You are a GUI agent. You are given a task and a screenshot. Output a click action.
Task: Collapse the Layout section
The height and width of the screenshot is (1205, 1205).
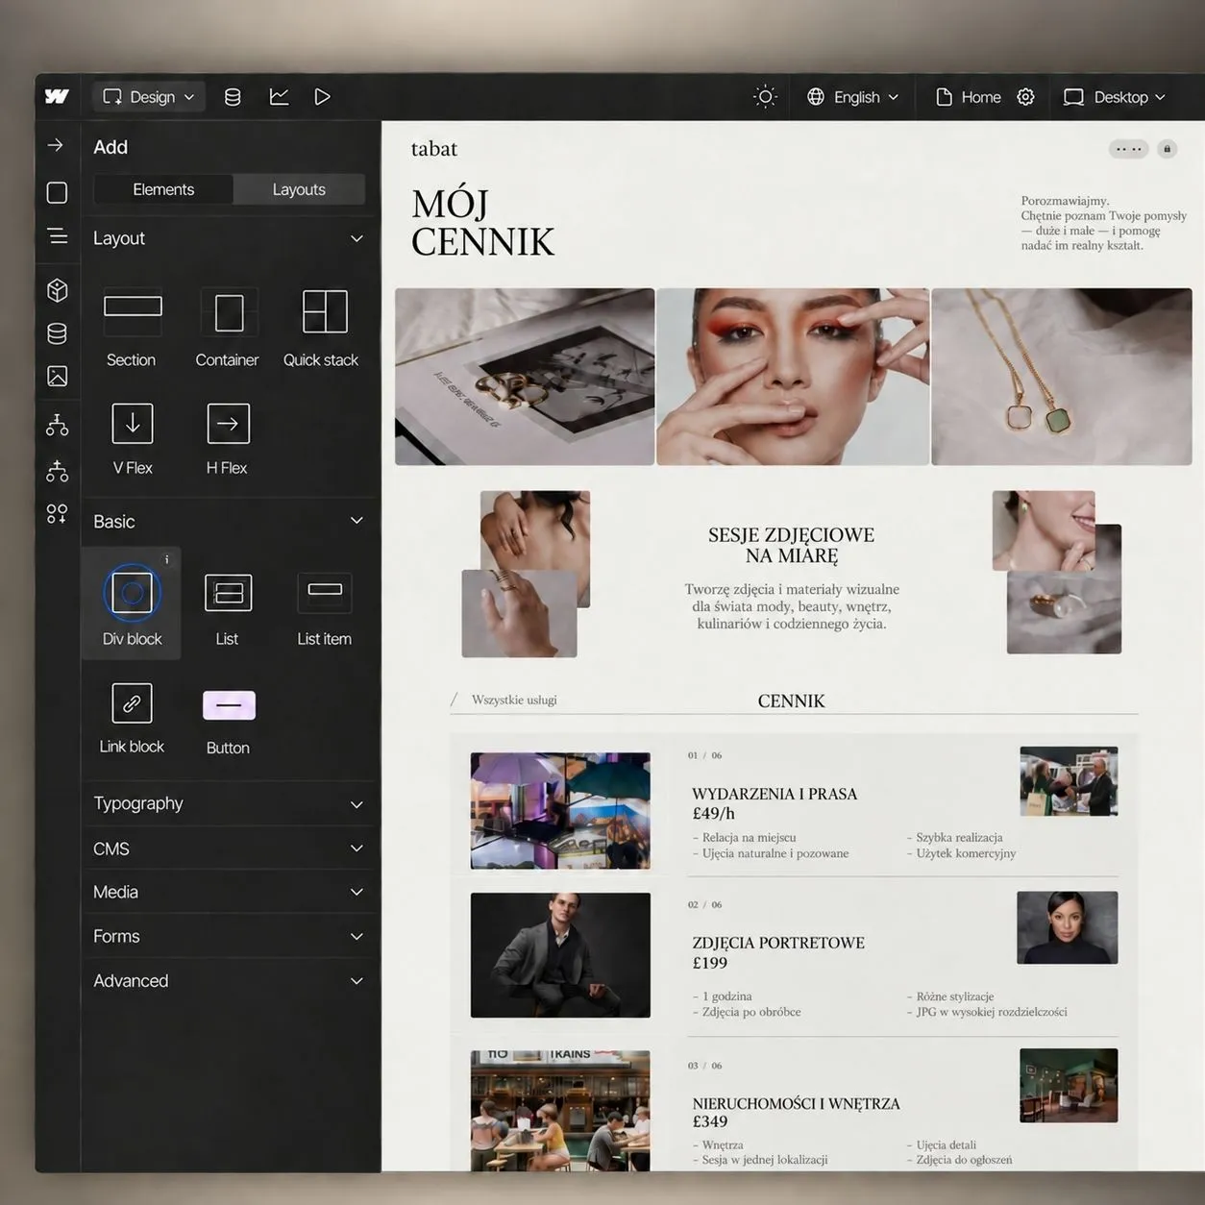[357, 238]
